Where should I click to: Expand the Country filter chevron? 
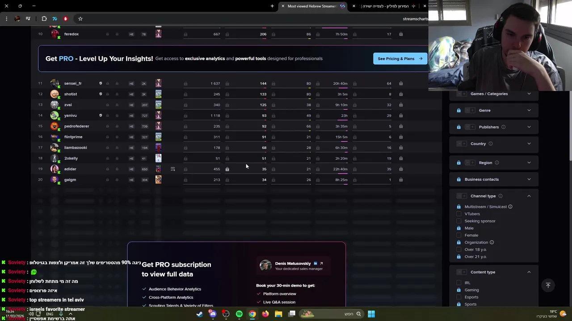529,144
